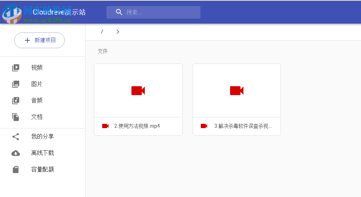
Task: Click the root slash breadcrumb
Action: [102, 32]
